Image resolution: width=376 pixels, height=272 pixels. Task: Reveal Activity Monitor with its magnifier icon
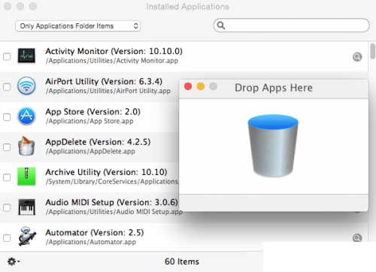pos(357,57)
